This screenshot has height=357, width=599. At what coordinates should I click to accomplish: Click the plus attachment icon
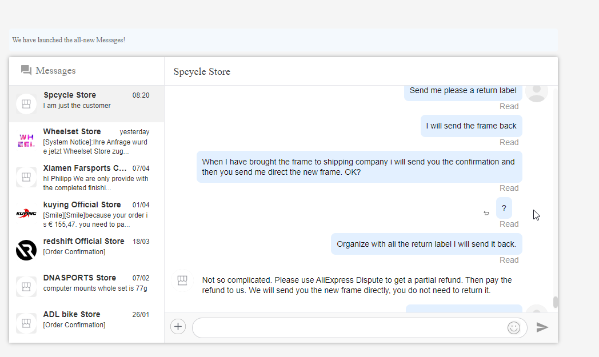(178, 327)
